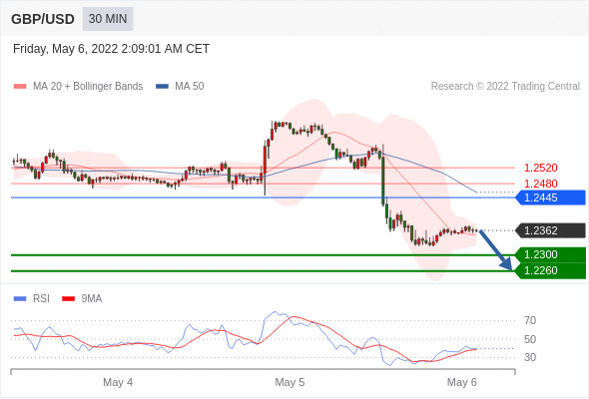The image size is (589, 399).
Task: Click the blue RSI legend swatch
Action: coord(20,299)
